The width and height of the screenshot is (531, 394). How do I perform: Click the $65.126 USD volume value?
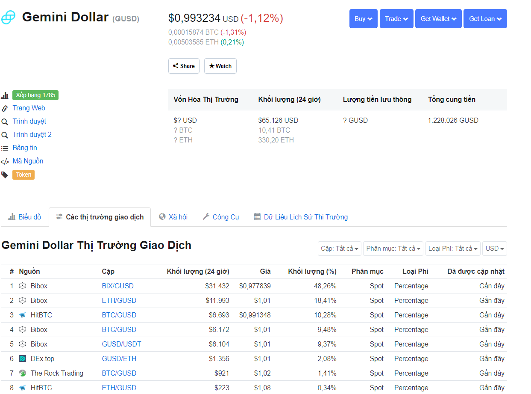click(278, 120)
